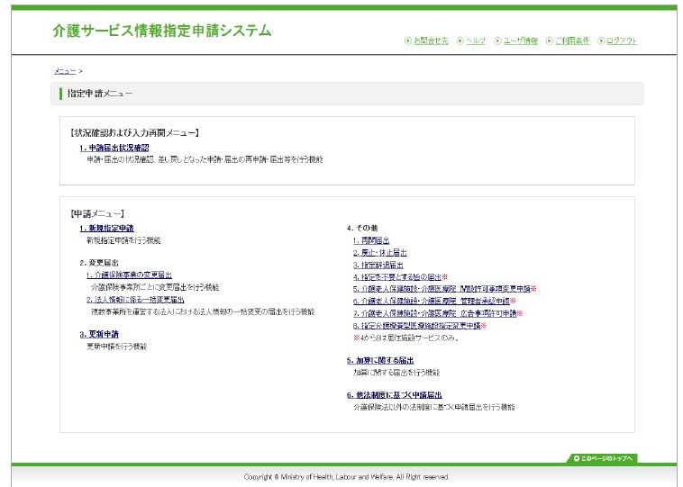
Task: Select 更新申請 renewal application
Action: pyautogui.click(x=99, y=334)
